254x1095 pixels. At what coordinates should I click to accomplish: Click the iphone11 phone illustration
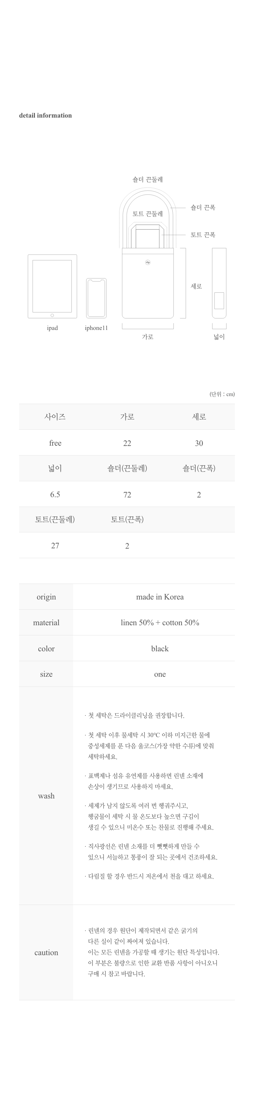point(96,298)
